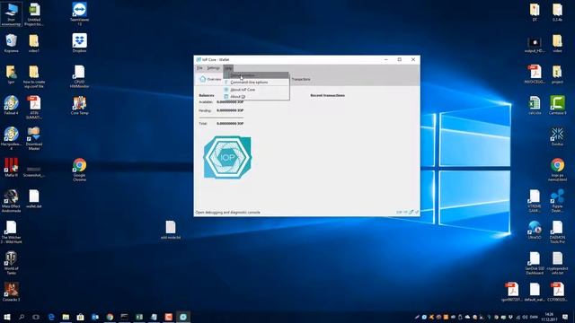
Task: Open Outlook from taskbar
Action: pos(95,317)
